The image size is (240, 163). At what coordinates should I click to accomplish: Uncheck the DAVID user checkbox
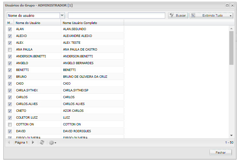(10, 131)
